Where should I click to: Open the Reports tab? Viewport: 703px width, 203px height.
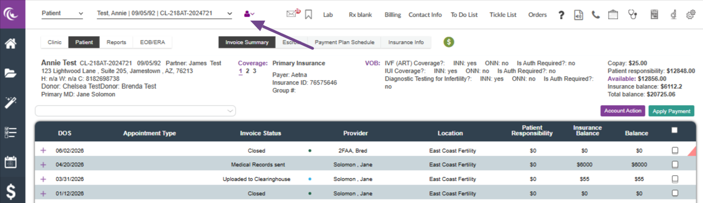[x=116, y=42]
